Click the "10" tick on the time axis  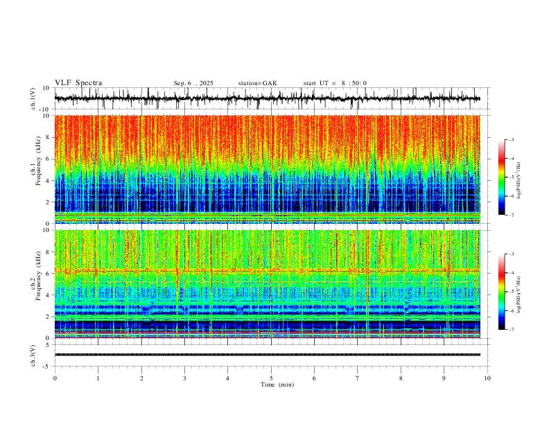point(487,378)
